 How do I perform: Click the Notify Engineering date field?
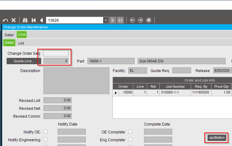pos(72,139)
